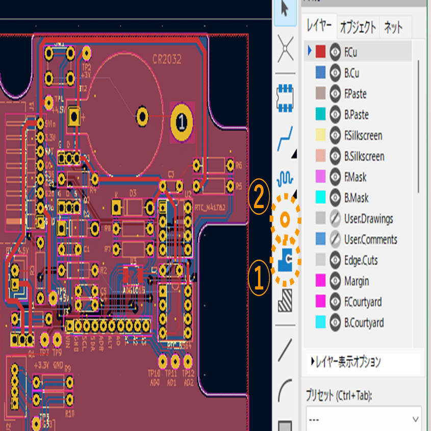Hide the B.Courtyard layer

click(x=335, y=322)
